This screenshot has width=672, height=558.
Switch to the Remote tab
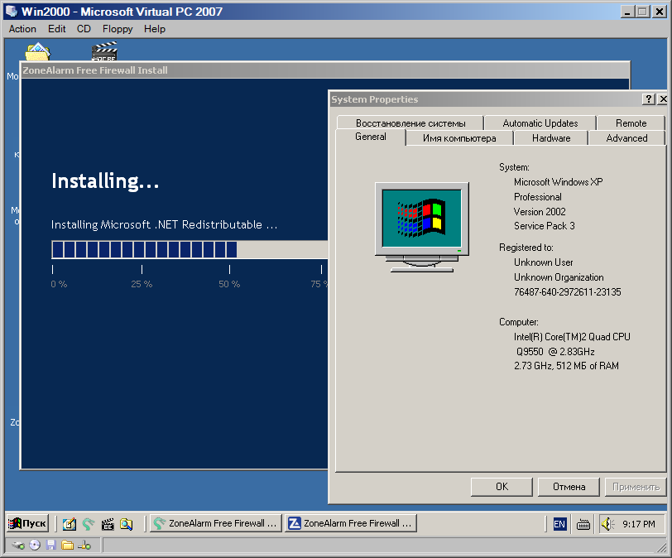pyautogui.click(x=631, y=123)
